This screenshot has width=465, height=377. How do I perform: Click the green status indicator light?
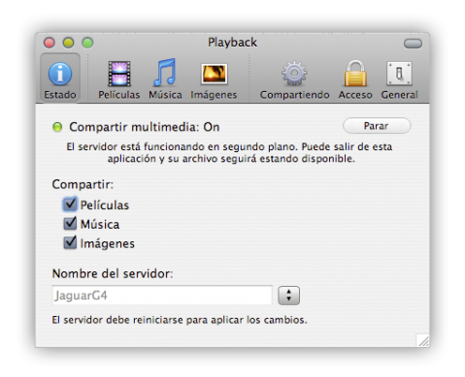click(x=57, y=127)
